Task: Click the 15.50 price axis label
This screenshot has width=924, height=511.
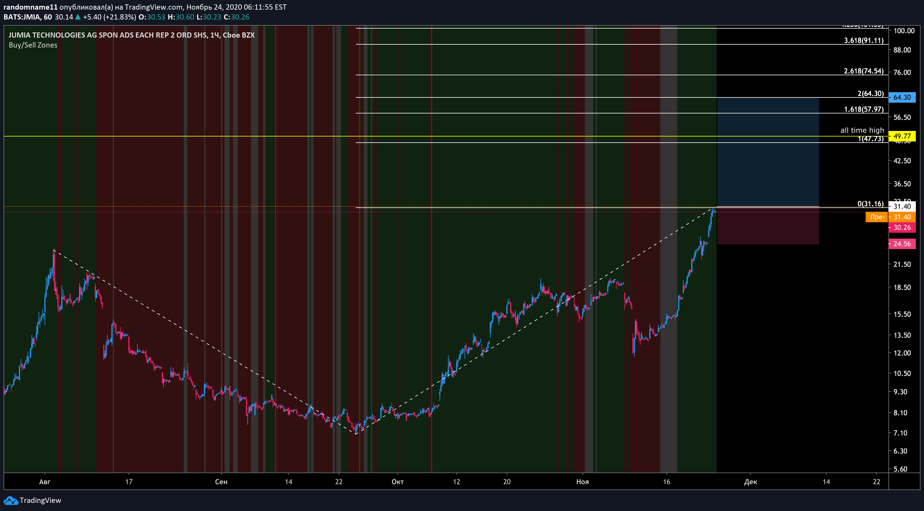Action: point(902,314)
